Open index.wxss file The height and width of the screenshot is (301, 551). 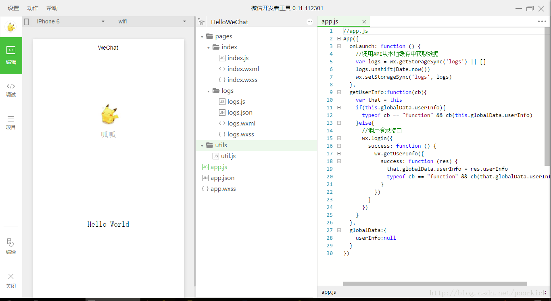(242, 80)
